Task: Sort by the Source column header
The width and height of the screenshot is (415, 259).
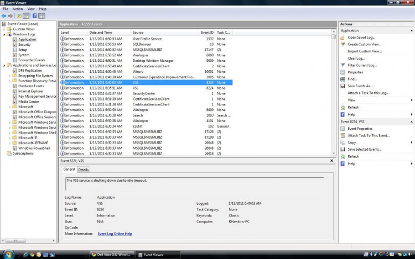Action: (164, 33)
